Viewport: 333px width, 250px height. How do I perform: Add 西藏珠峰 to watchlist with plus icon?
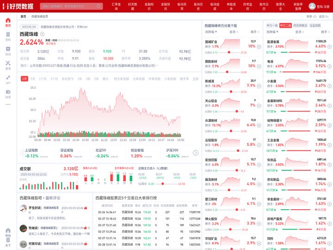coord(42,34)
